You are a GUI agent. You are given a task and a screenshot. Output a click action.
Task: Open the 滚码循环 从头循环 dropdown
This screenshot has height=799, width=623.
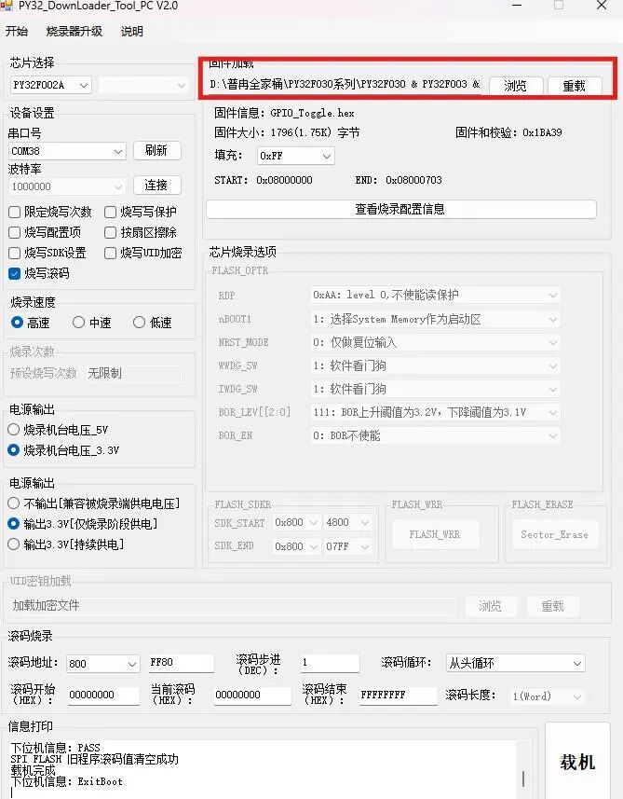click(x=515, y=664)
